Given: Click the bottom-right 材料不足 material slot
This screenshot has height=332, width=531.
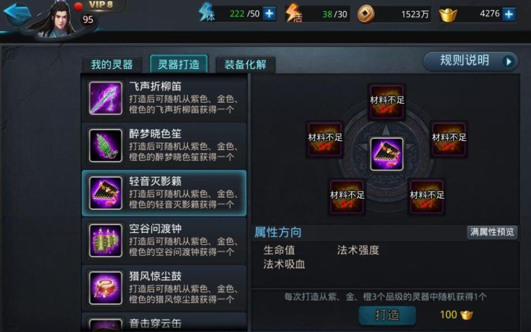Looking at the screenshot, I should tap(427, 197).
